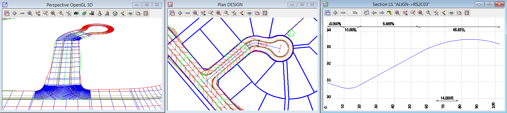Click the video camera icon in Perspective toolbar
Screen dimensions: 507x113
click(92, 13)
